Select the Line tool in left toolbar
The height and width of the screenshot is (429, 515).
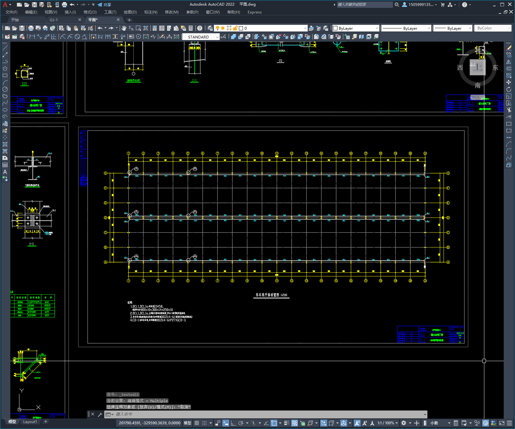click(x=5, y=48)
